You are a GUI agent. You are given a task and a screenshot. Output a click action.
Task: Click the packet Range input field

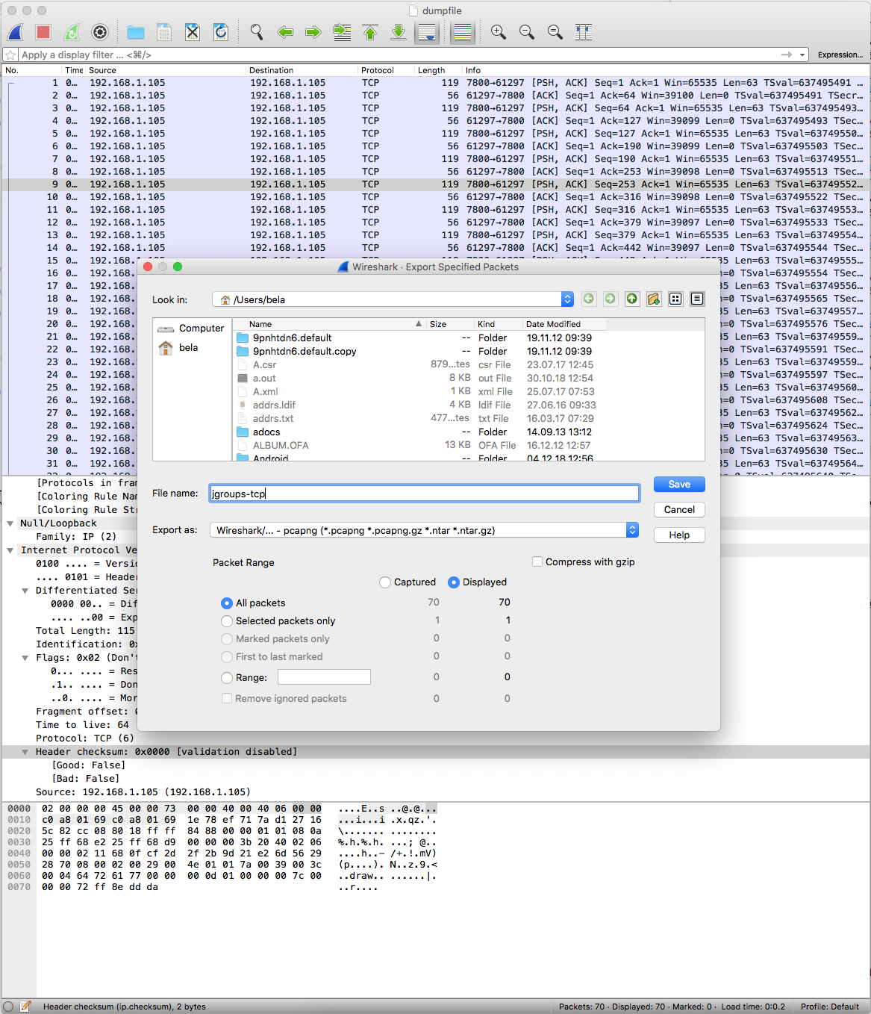[x=324, y=677]
